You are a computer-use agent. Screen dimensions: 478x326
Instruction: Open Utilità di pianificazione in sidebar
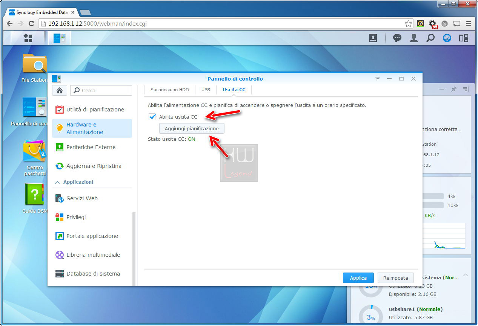coord(92,110)
